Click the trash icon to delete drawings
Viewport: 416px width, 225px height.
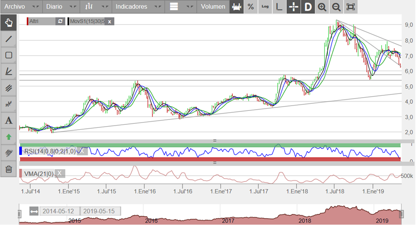click(8, 169)
